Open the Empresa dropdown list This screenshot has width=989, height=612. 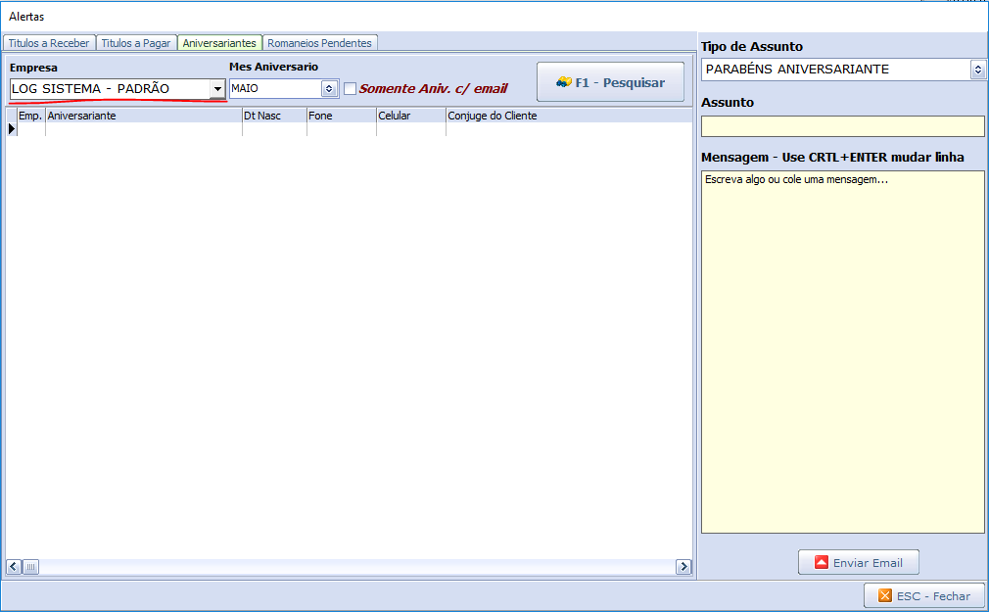(216, 89)
